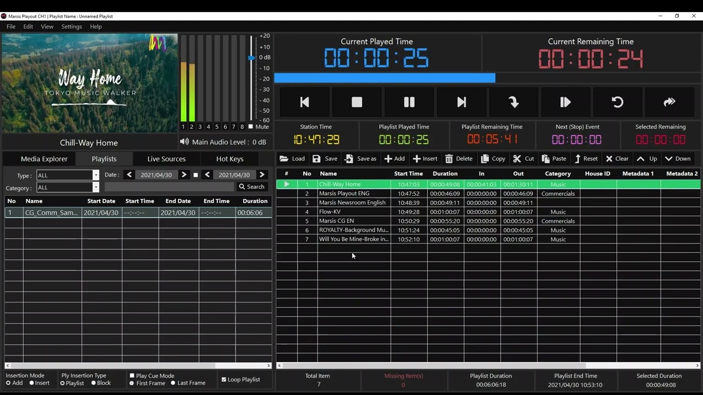703x395 pixels.
Task: Click previous arrow of end date
Action: [207, 175]
